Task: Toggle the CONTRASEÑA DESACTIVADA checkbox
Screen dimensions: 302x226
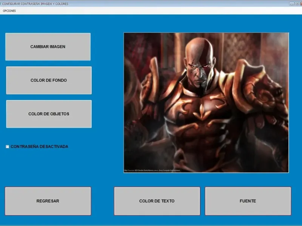Action: tap(7, 147)
